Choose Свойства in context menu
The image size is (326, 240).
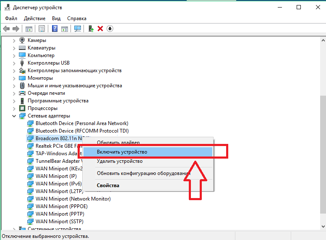148,185
